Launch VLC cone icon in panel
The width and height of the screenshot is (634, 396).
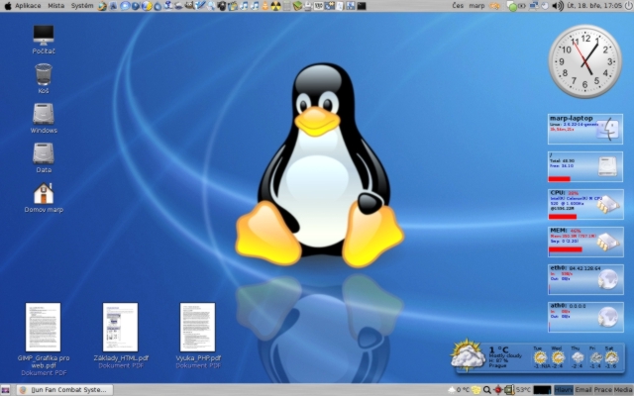click(x=264, y=6)
